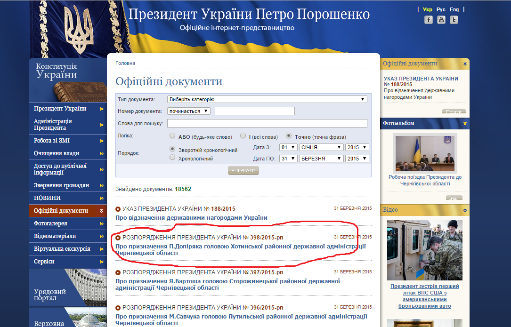Screen dimensions: 511x327
Task: Open the Тип документа category dropdown
Action: 267,99
